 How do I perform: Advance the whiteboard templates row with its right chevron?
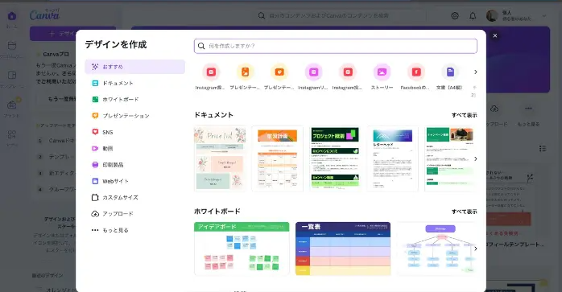(475, 249)
